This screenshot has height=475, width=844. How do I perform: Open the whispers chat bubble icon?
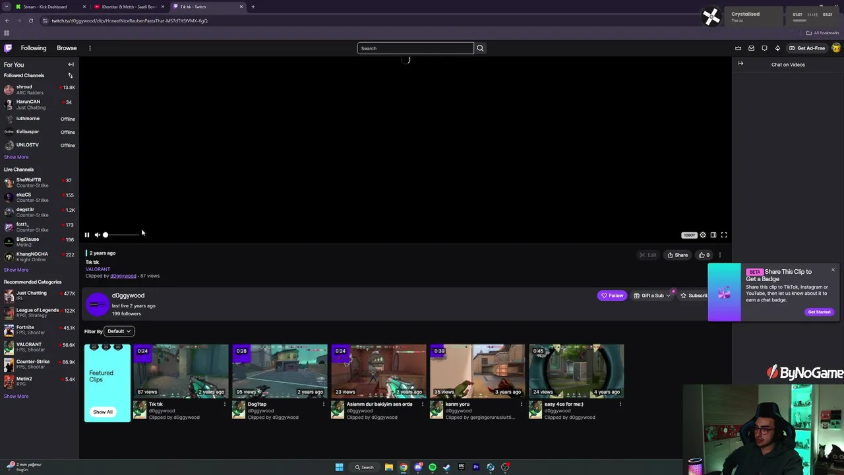pos(764,48)
